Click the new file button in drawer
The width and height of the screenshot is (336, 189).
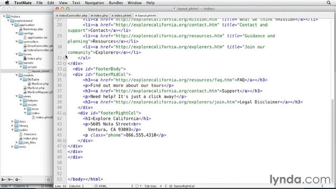4,180
